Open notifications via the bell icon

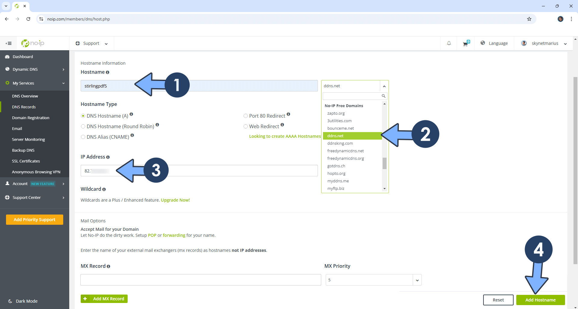pos(449,43)
